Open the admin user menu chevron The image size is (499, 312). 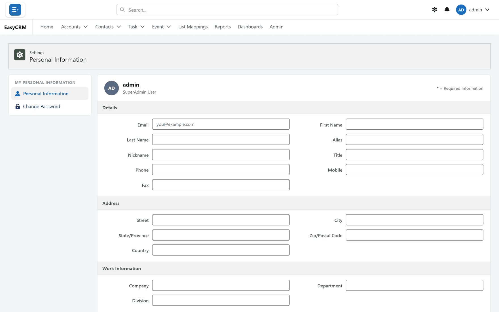pos(487,10)
